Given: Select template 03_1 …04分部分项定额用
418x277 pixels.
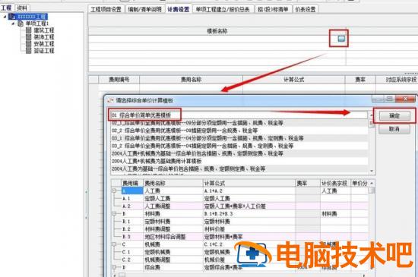Looking at the screenshot, I should coord(239,138).
